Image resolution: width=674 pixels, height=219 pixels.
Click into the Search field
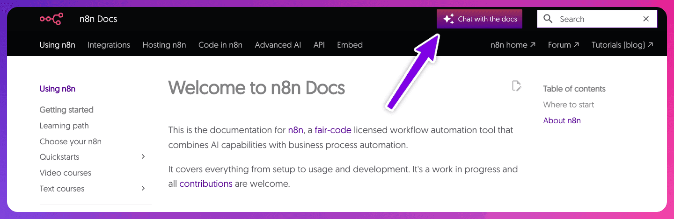pyautogui.click(x=597, y=19)
